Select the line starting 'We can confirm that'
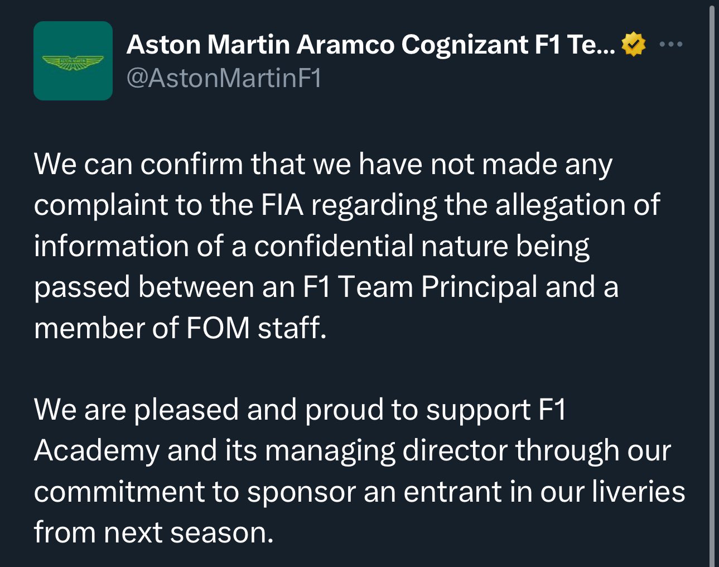719x567 pixels. click(x=323, y=165)
